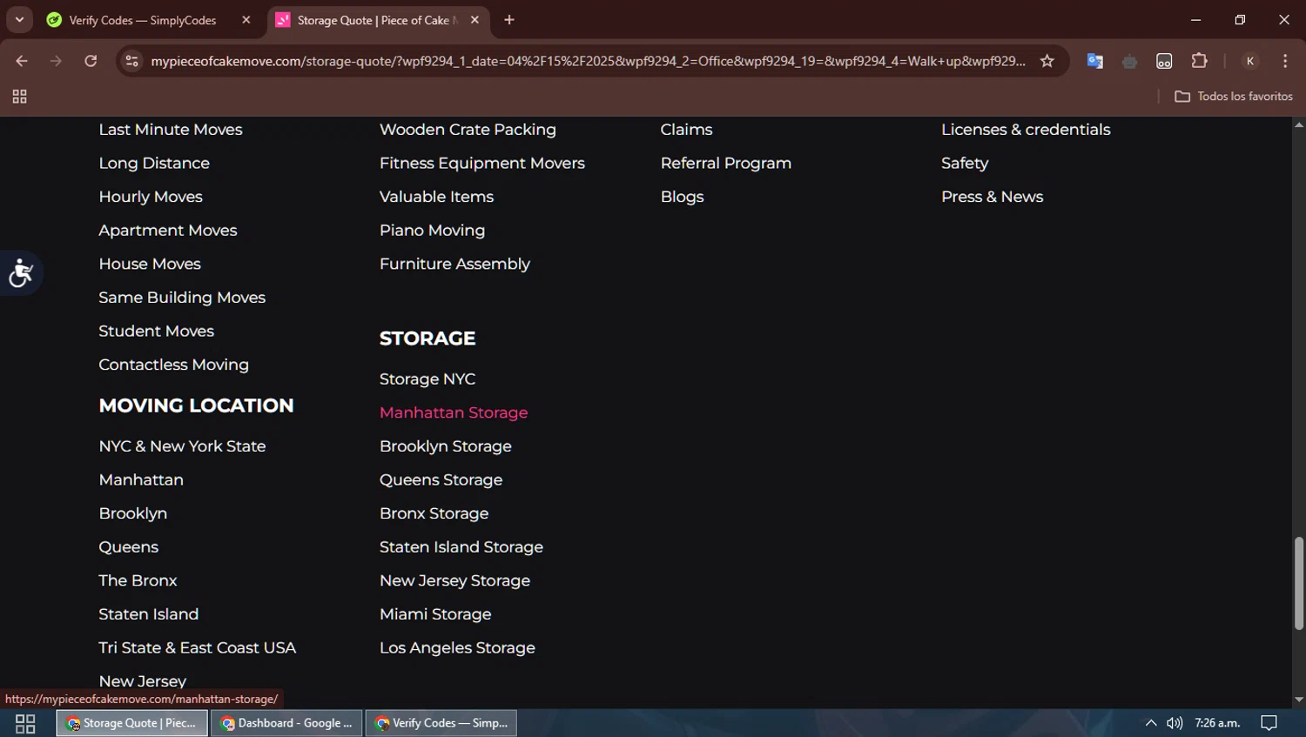This screenshot has height=737, width=1306.
Task: Bookmark this page with the star icon
Action: point(1047,61)
